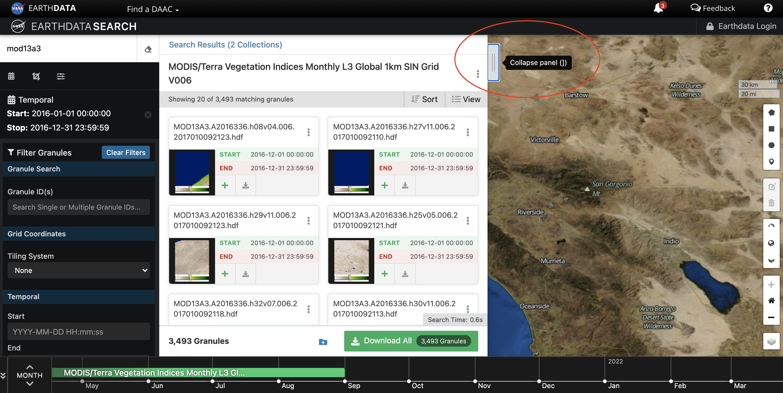The height and width of the screenshot is (393, 783).
Task: Open the Find a DAAC dropdown
Action: point(153,9)
